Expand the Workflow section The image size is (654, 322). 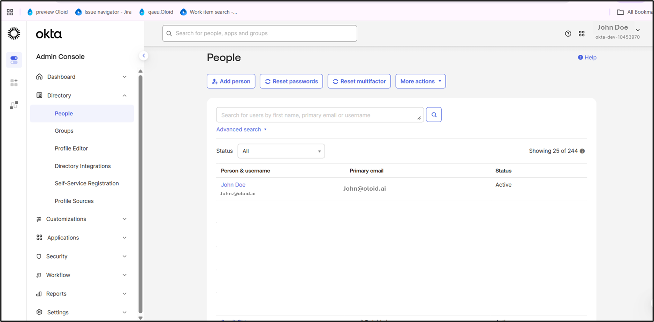pos(82,275)
